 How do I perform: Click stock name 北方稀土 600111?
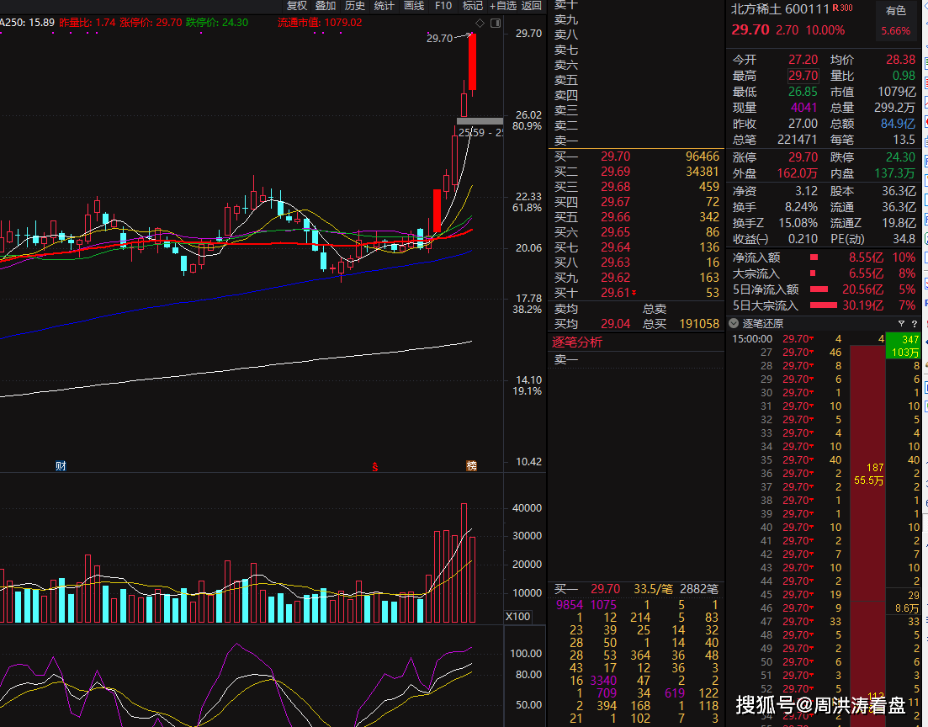click(x=779, y=9)
